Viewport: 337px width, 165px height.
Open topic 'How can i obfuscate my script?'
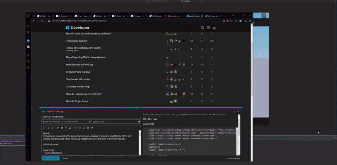tap(85, 48)
